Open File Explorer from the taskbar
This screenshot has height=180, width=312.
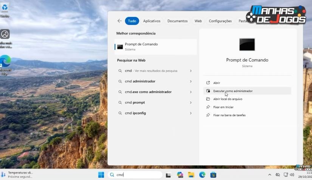click(x=191, y=175)
